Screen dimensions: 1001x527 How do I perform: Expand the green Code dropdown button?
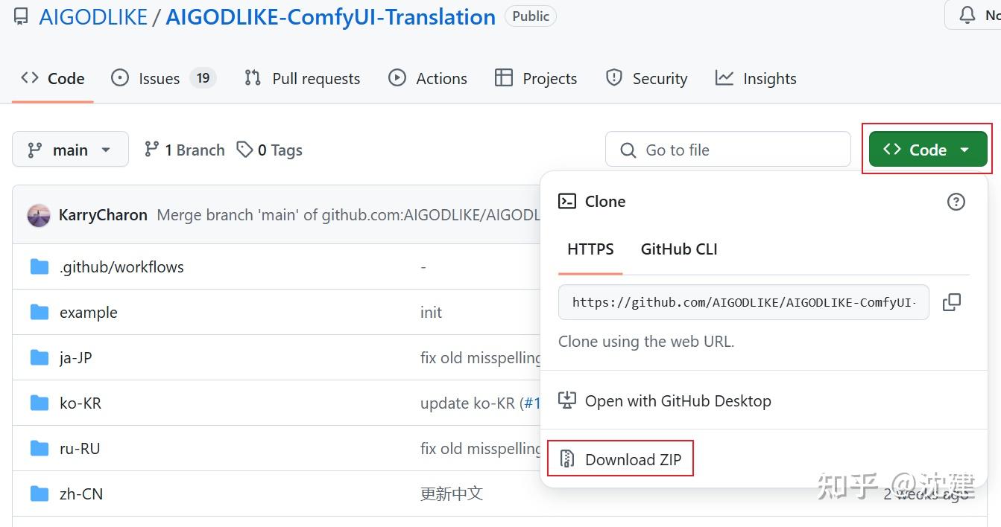[x=927, y=150]
